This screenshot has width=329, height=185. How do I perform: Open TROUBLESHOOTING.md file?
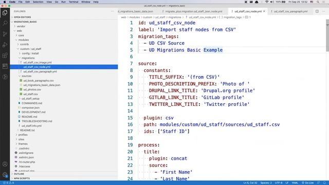coord(36,121)
